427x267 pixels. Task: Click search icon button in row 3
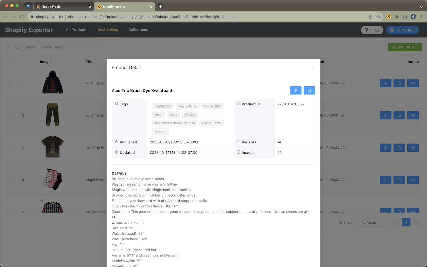[399, 148]
